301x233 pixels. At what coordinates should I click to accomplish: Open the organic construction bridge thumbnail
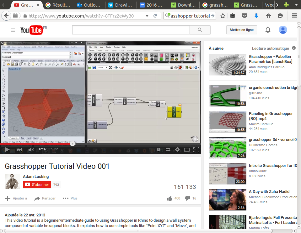click(228, 96)
